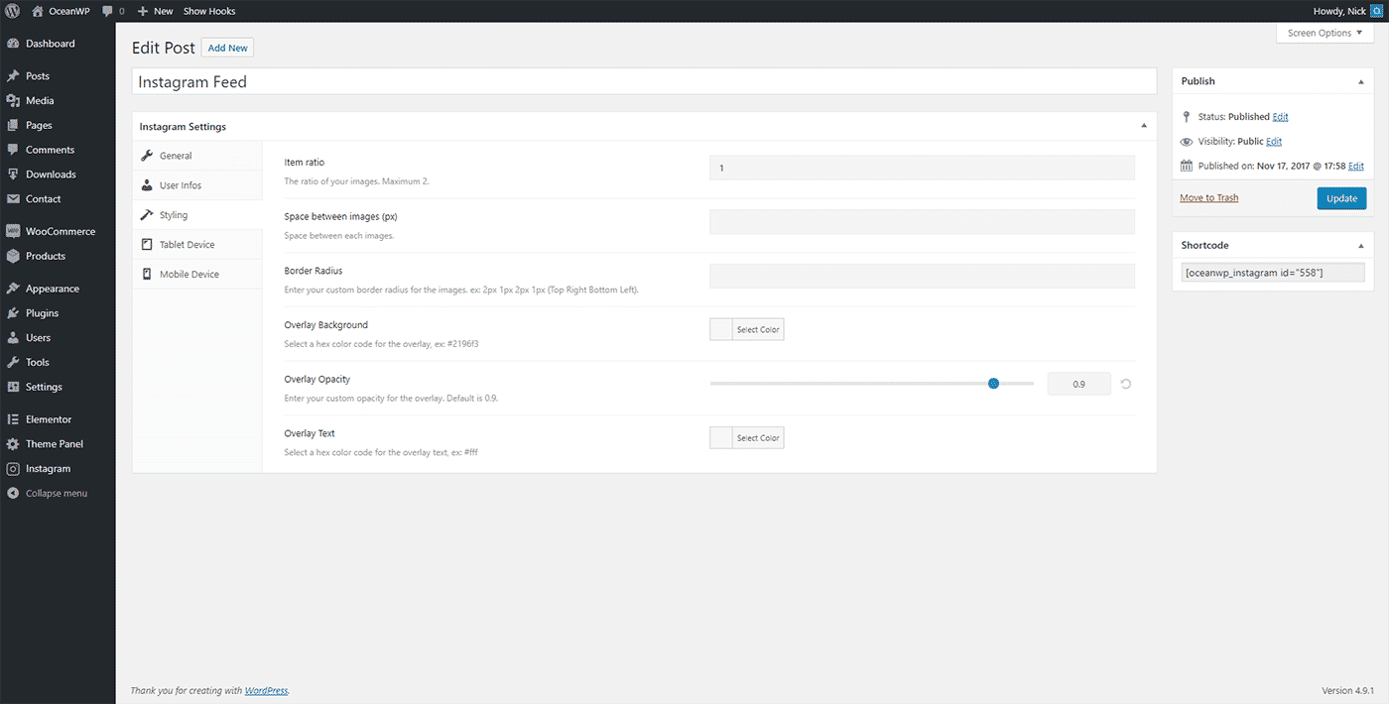Click the Item ratio input field
The width and height of the screenshot is (1389, 704).
pyautogui.click(x=922, y=168)
